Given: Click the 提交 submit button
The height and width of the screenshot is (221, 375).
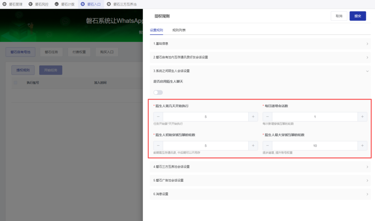Looking at the screenshot, I should click(x=357, y=16).
